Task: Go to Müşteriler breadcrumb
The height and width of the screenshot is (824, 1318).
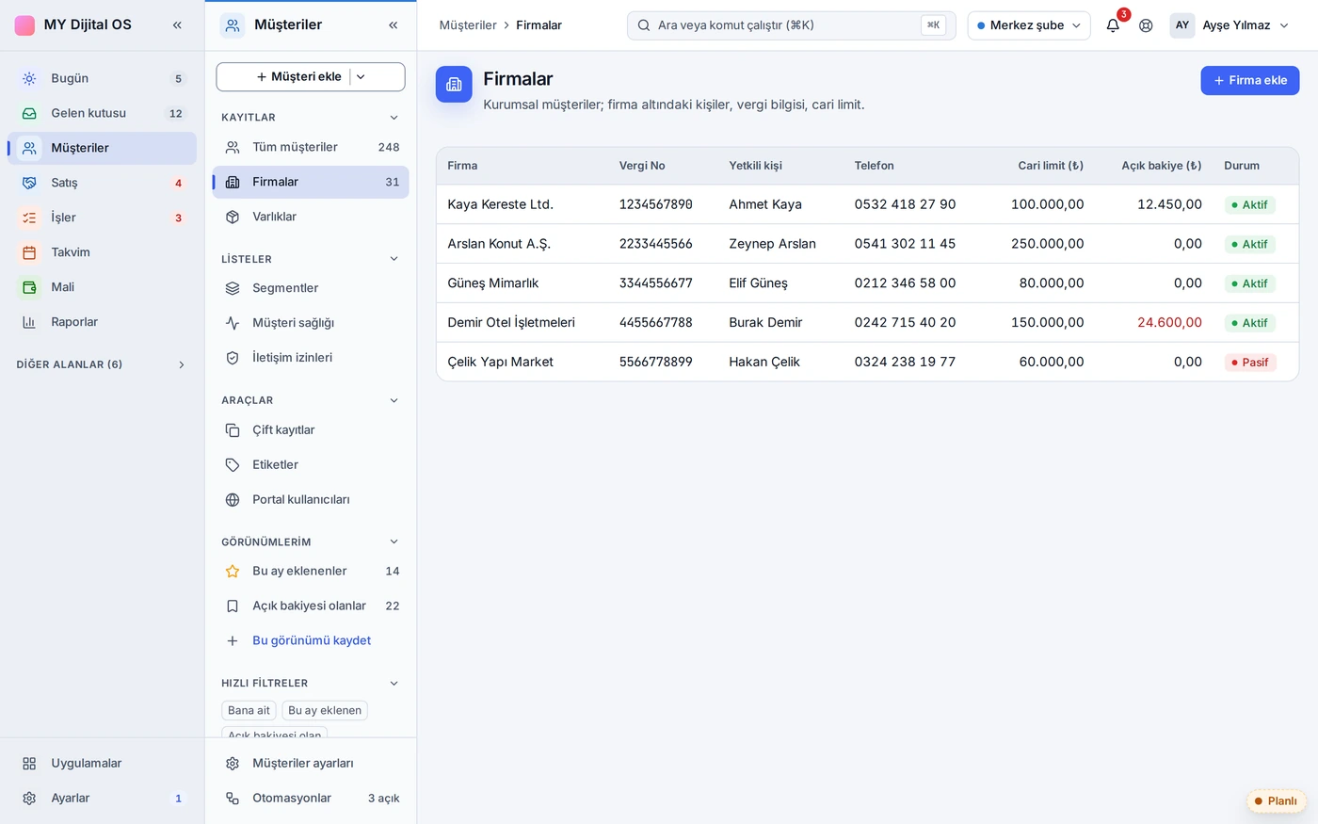Action: click(468, 25)
